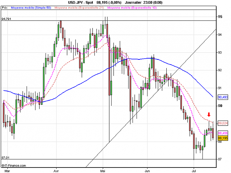The width and height of the screenshot is (231, 173).
Task: Click the 'Avr' month label on time axis
Action: pyautogui.click(x=56, y=171)
